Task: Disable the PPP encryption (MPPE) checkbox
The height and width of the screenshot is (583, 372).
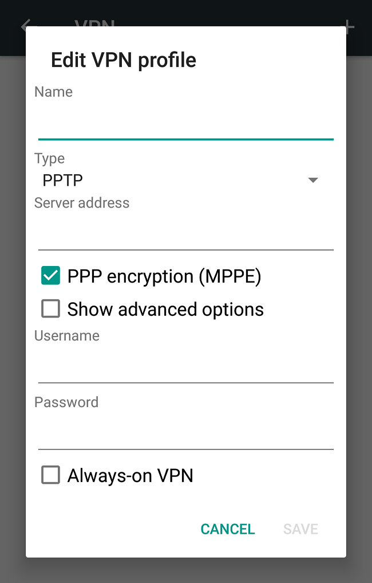Action: [x=50, y=276]
